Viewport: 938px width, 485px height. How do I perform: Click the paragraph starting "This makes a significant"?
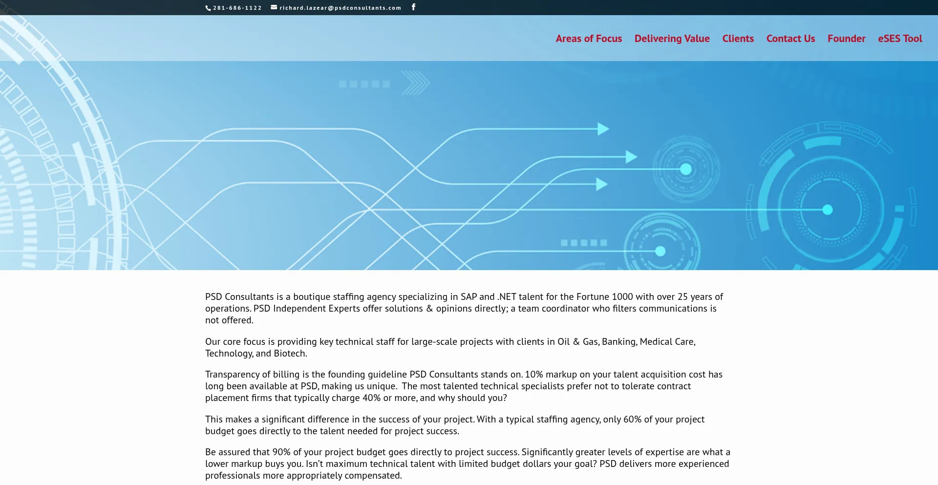tap(454, 425)
